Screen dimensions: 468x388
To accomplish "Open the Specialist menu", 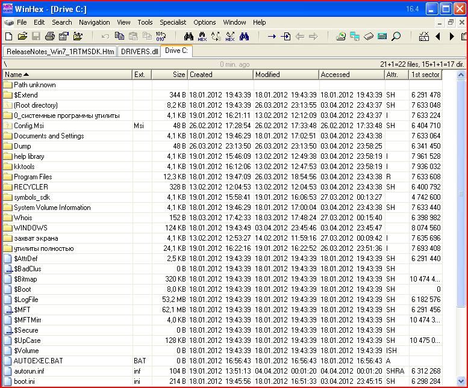I will point(173,22).
